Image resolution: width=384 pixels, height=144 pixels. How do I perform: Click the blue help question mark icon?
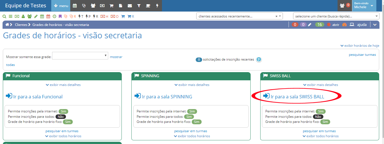coord(259,60)
